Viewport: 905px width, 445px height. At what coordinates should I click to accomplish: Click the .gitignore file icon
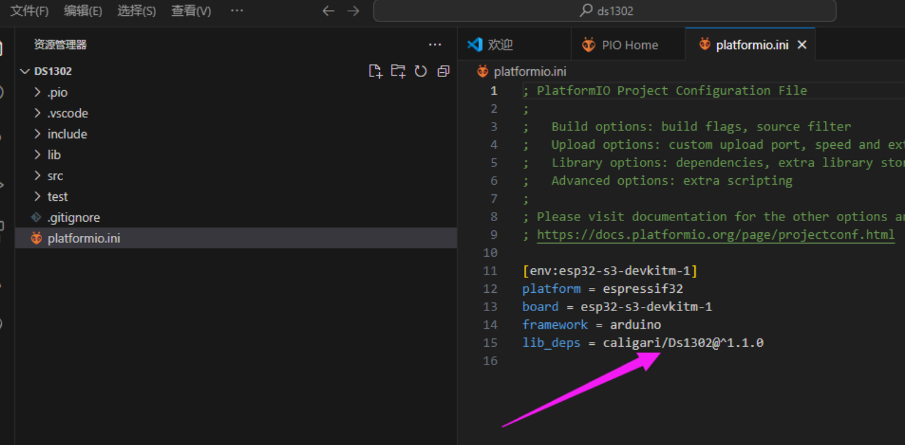click(x=36, y=217)
